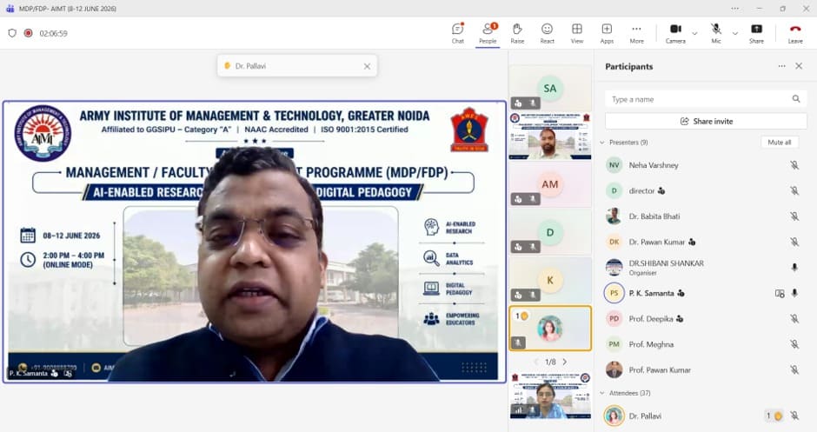Open the React emoji menu

click(x=547, y=33)
